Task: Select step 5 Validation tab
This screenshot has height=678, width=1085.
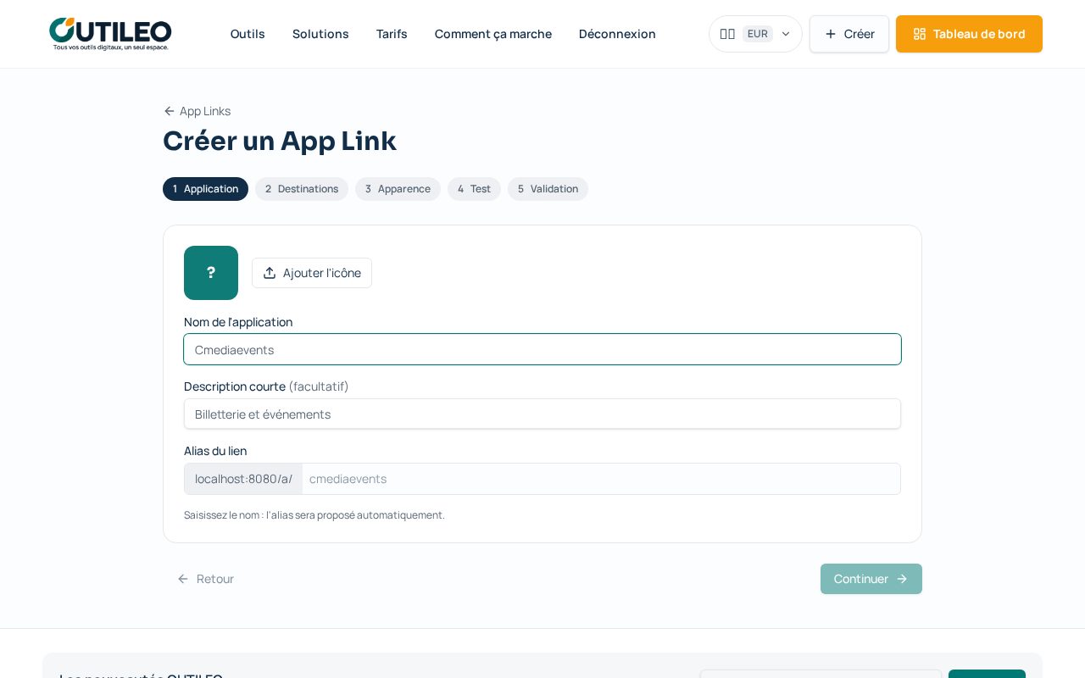Action: [548, 189]
